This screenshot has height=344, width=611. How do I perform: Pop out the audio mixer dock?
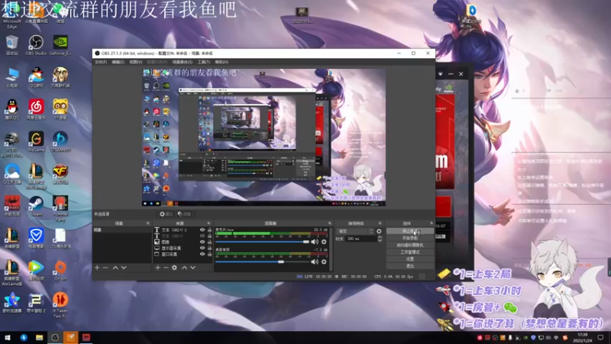[329, 223]
